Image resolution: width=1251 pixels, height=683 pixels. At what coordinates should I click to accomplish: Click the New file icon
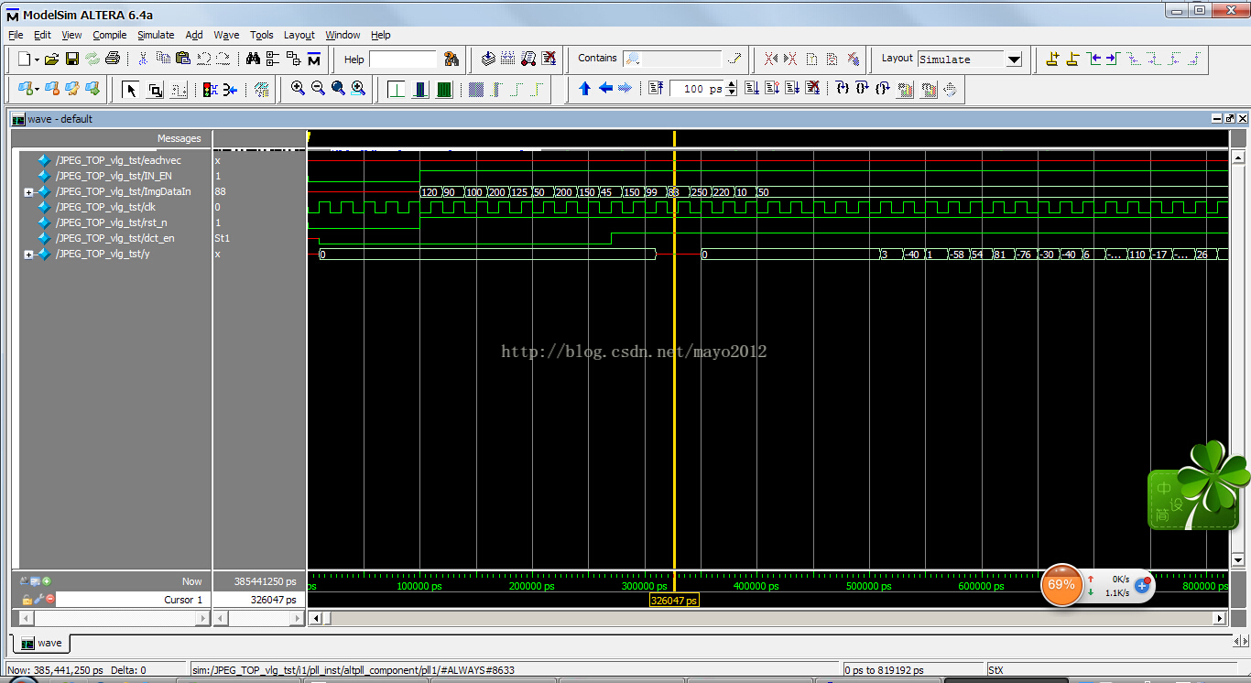[x=25, y=60]
